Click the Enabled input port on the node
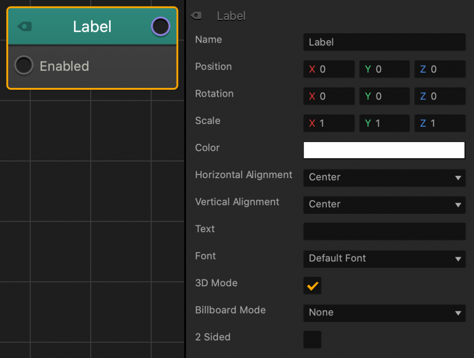This screenshot has height=358, width=474. [x=24, y=66]
